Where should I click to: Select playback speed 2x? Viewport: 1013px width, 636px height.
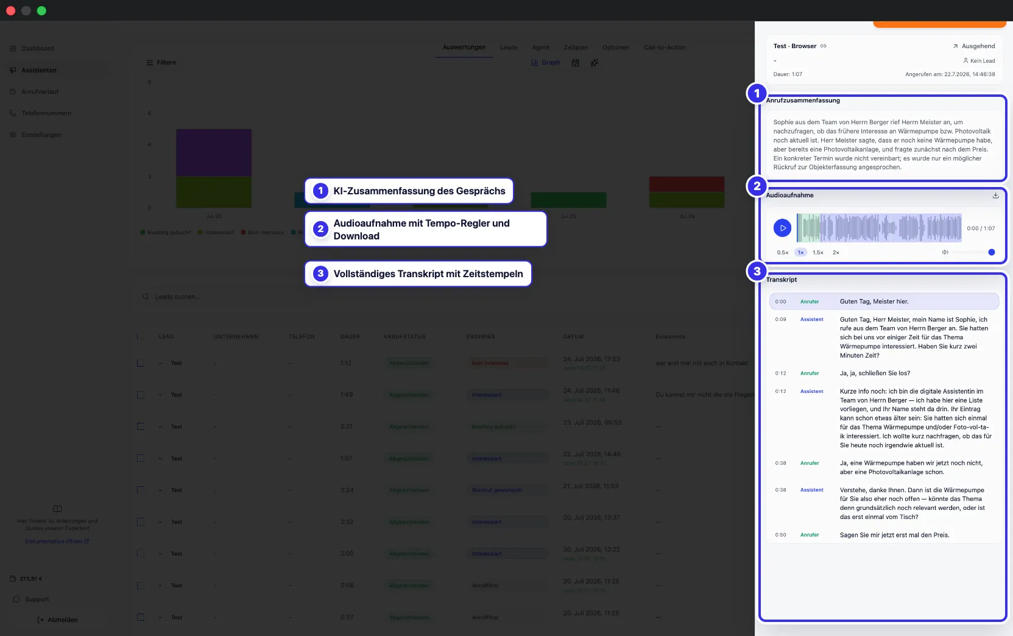[x=836, y=252]
